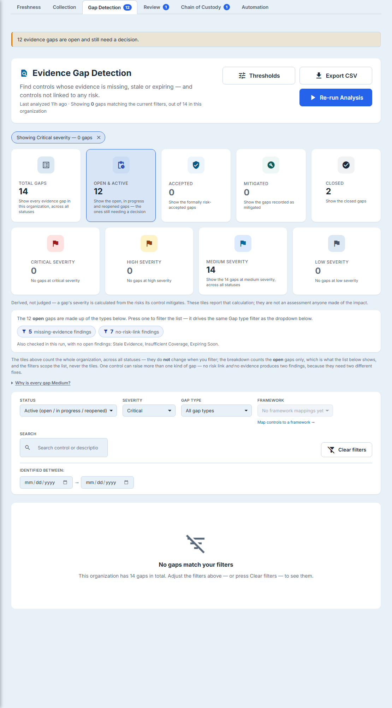Open the start date calendar picker

coord(65,483)
